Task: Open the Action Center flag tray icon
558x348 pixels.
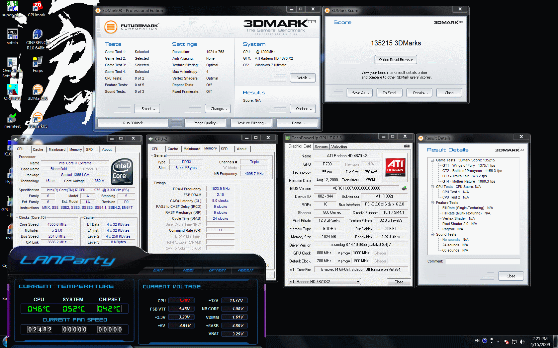Action: click(506, 342)
